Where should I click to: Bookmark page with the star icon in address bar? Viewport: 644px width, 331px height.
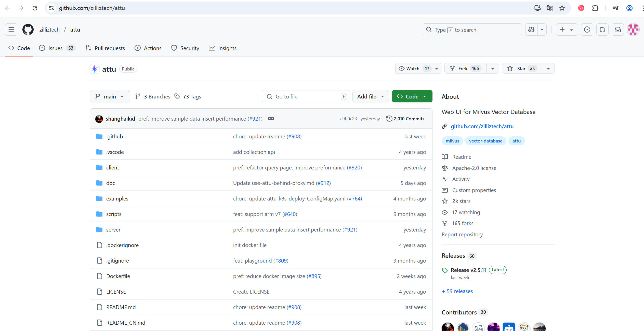pyautogui.click(x=562, y=8)
